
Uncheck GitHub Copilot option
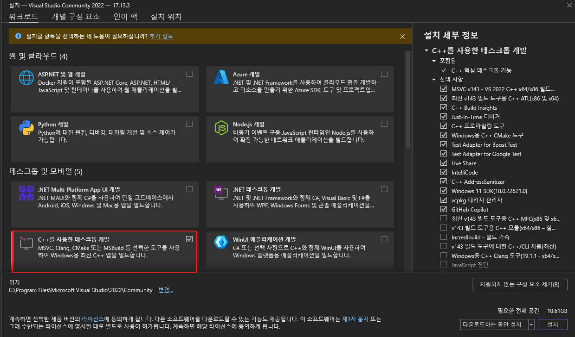coord(444,209)
